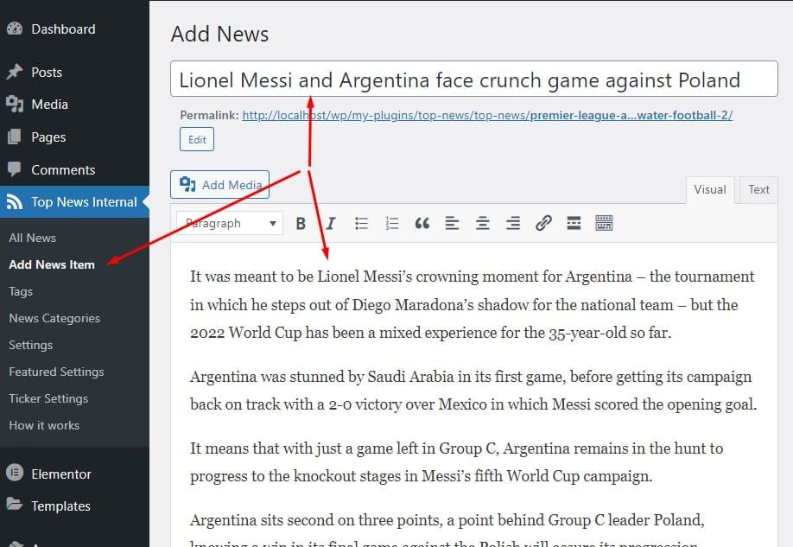Toggle bold formatting in editor toolbar
The height and width of the screenshot is (547, 793).
click(301, 224)
